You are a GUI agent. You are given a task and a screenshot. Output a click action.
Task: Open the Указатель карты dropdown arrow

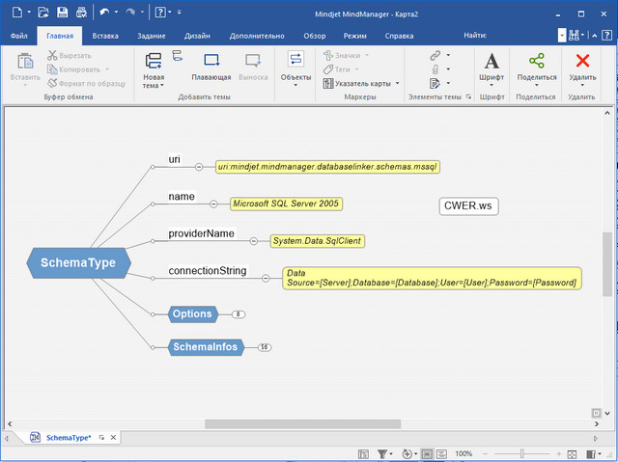397,83
